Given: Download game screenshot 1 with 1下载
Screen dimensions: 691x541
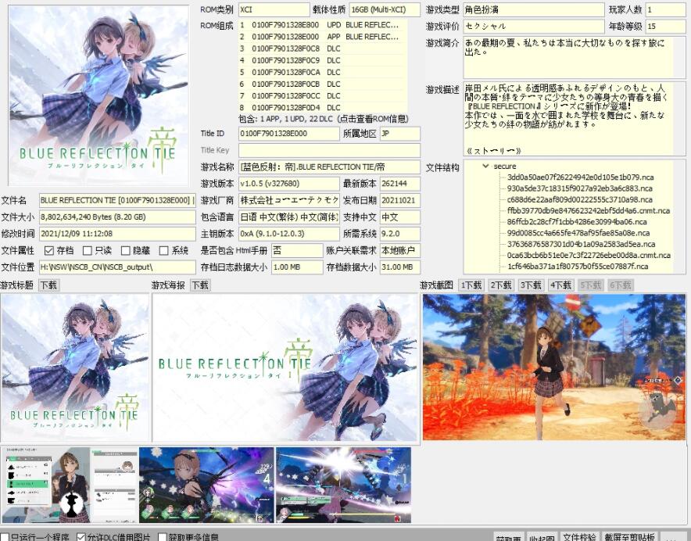Looking at the screenshot, I should (x=471, y=285).
